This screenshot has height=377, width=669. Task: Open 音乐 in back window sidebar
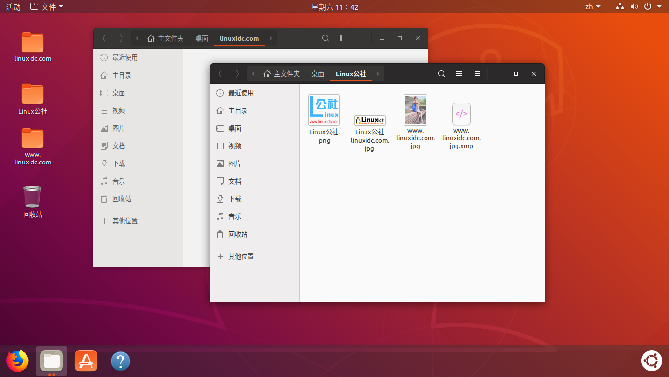pyautogui.click(x=138, y=181)
